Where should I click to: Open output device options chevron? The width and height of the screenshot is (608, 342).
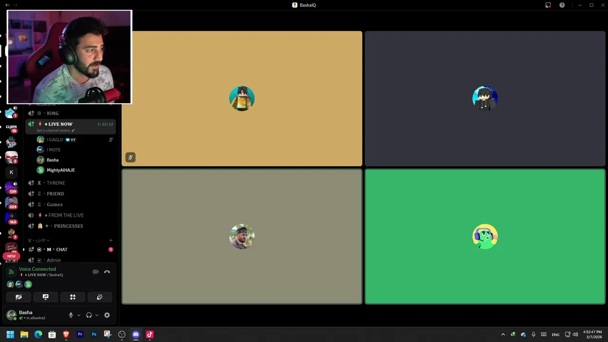tap(97, 315)
